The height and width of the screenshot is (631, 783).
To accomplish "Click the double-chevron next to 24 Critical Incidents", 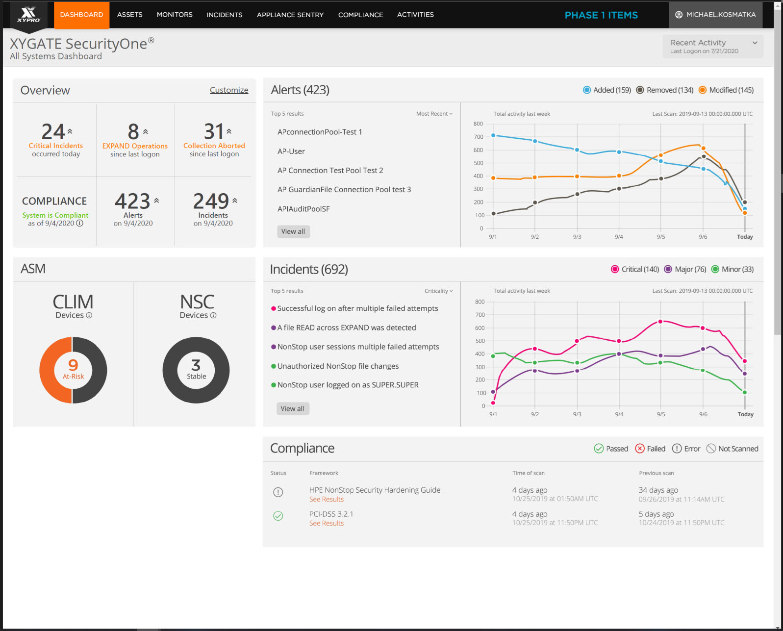I will 70,131.
